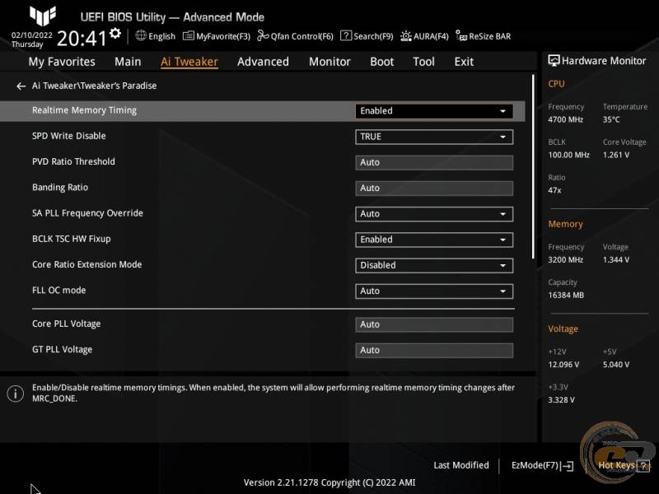
Task: Open SA PLL Frequency Override dropdown
Action: coord(434,214)
